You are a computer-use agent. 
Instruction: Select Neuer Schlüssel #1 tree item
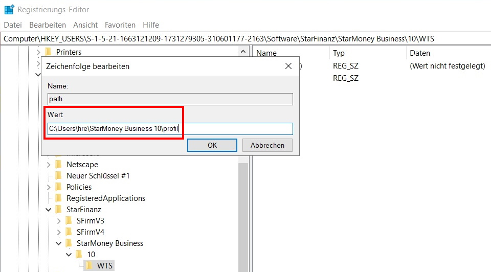point(98,176)
